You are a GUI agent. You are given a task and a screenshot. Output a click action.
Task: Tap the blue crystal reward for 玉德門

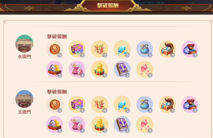coord(122,104)
